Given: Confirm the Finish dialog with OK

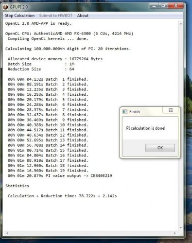Looking at the screenshot, I should pos(160,148).
